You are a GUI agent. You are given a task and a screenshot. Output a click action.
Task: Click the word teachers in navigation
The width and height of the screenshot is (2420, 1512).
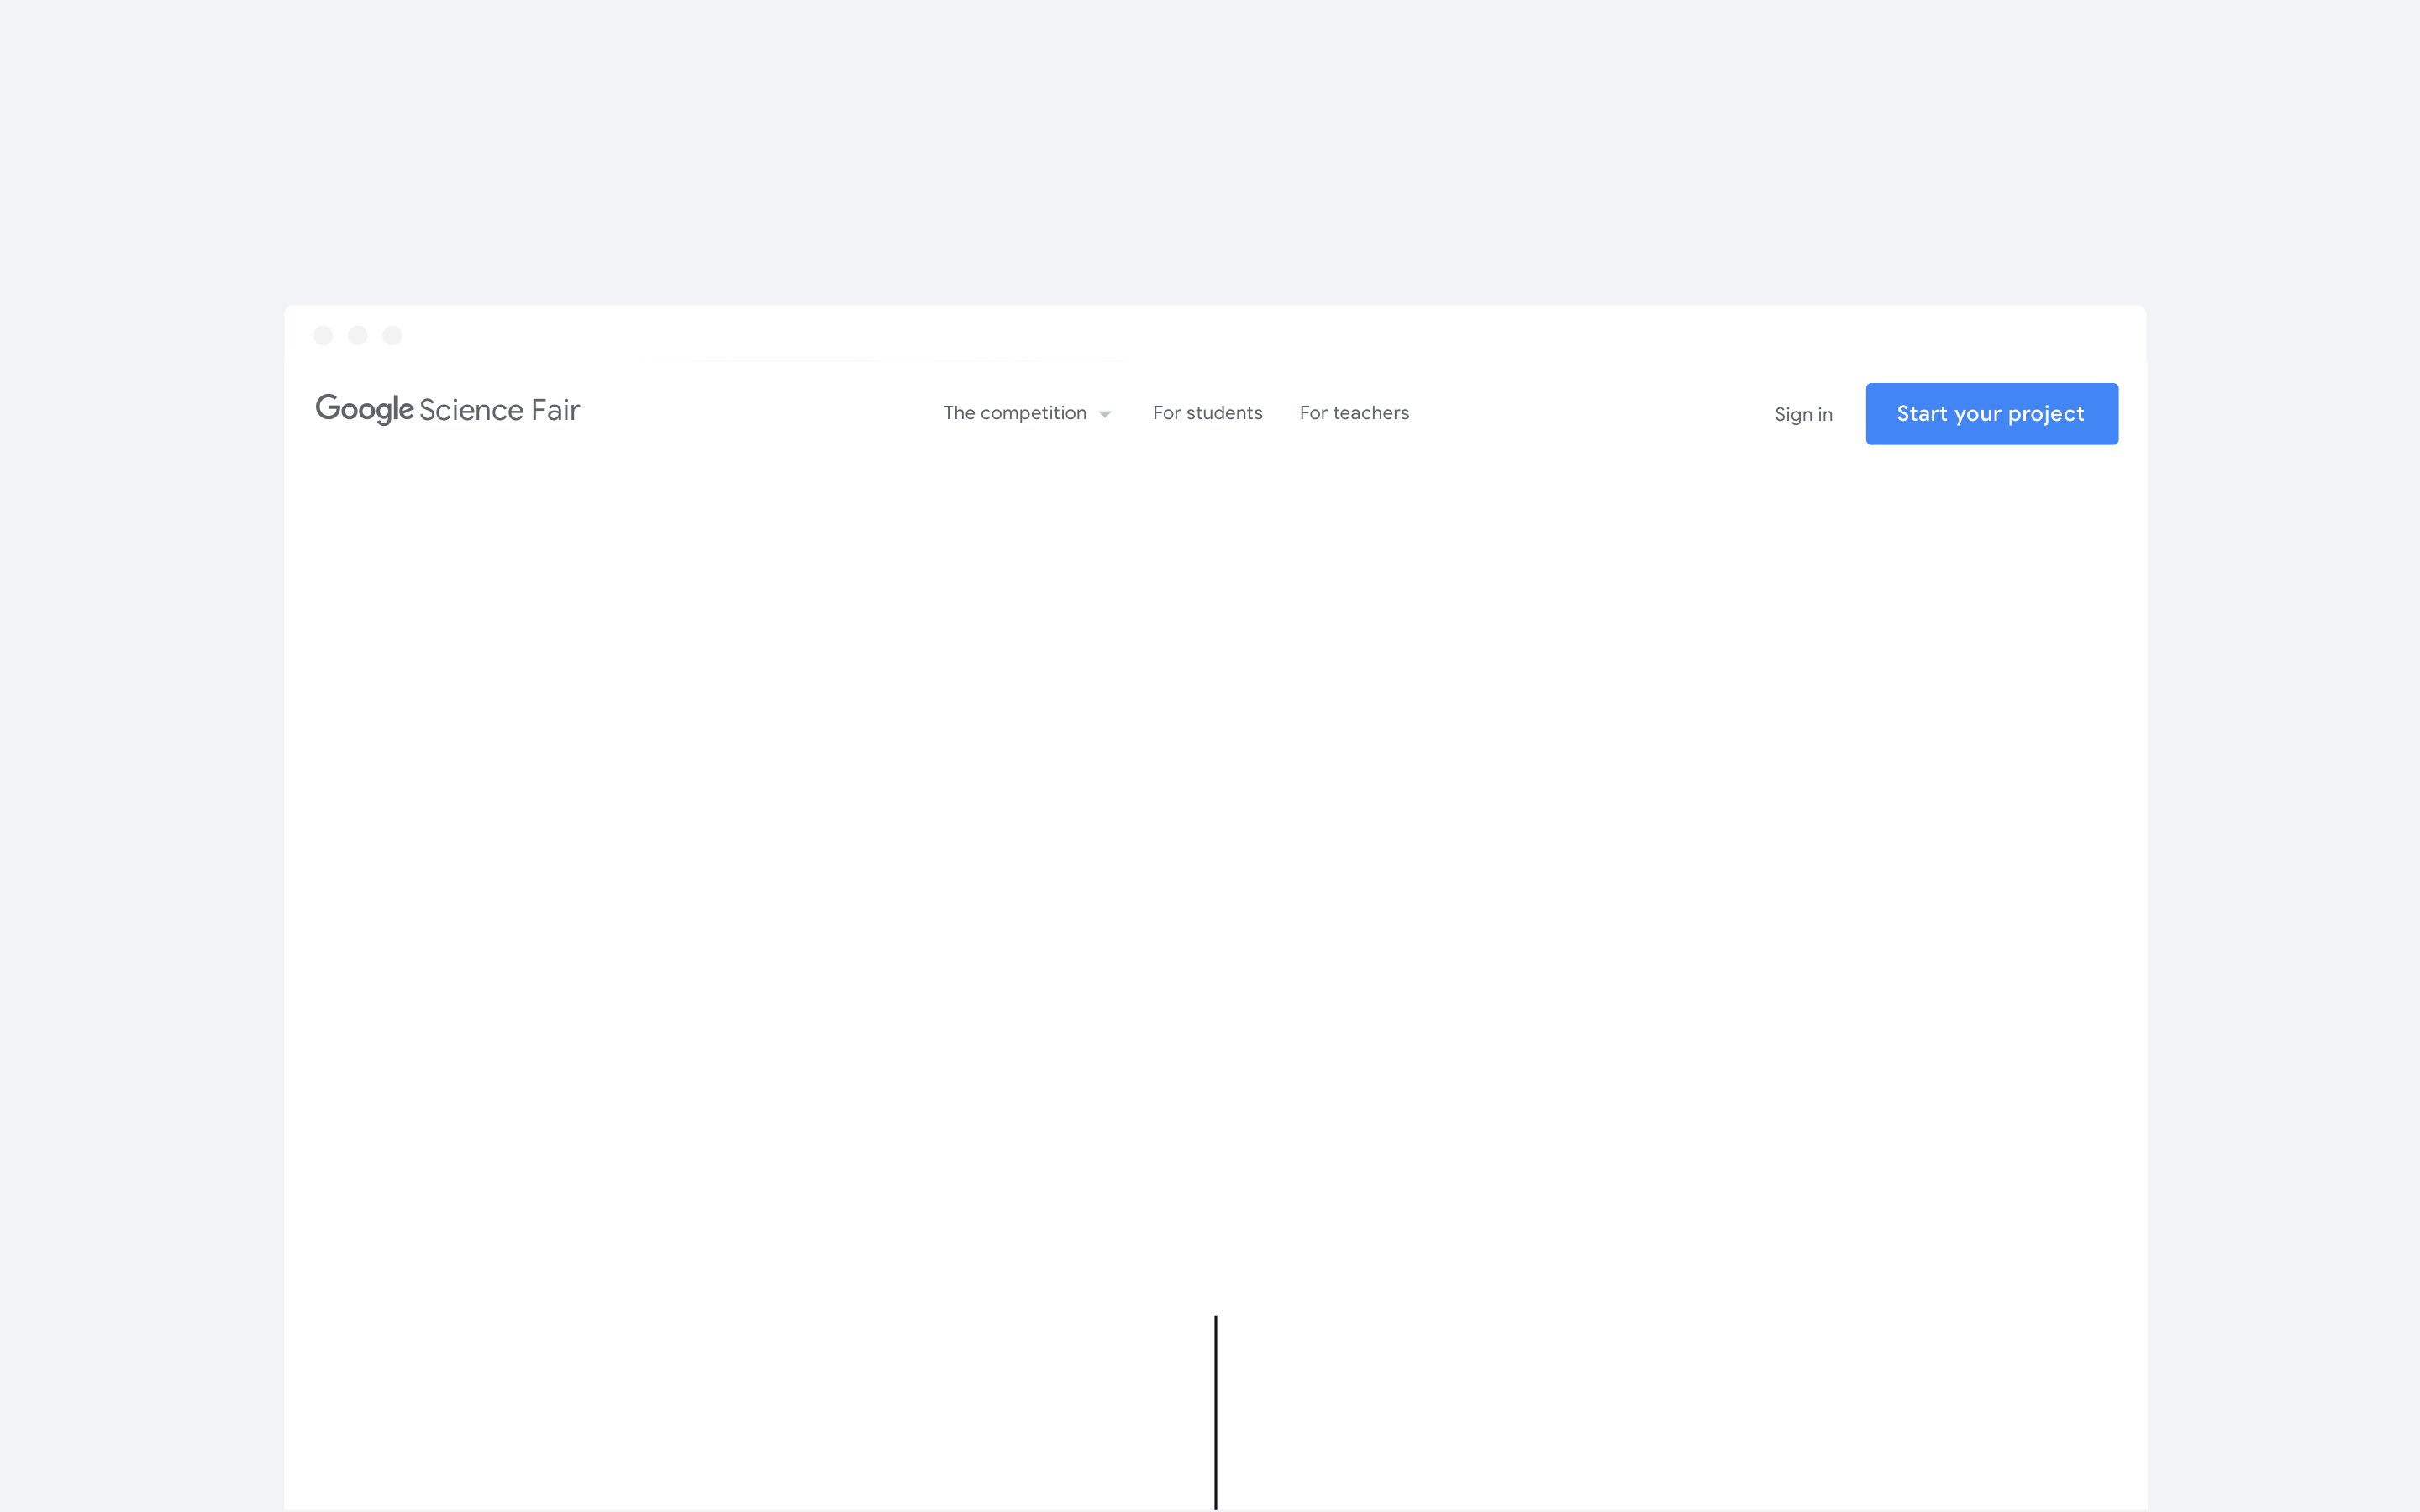1371,413
